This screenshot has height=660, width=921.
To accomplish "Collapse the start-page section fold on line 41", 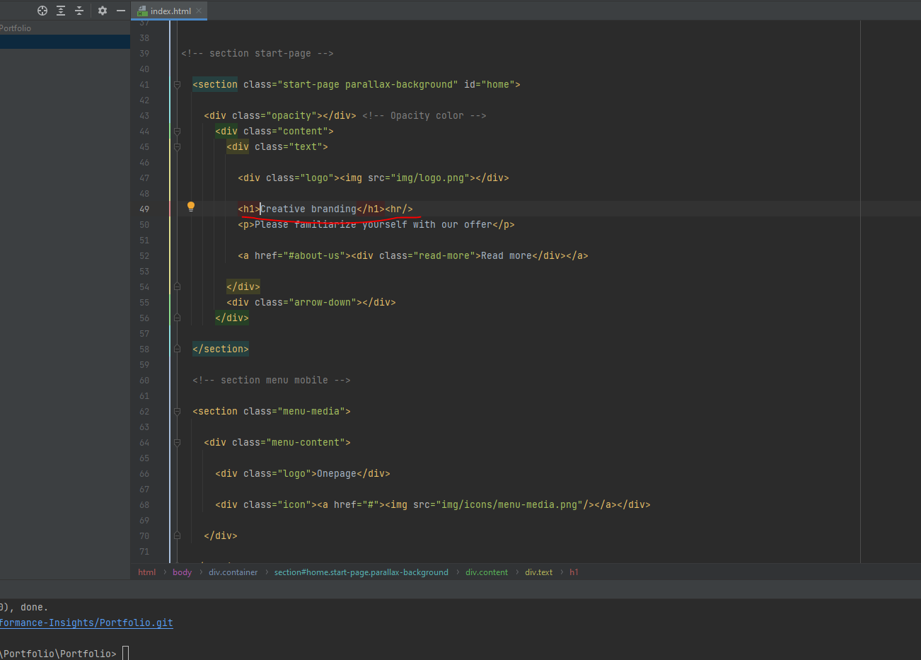I will click(x=177, y=85).
